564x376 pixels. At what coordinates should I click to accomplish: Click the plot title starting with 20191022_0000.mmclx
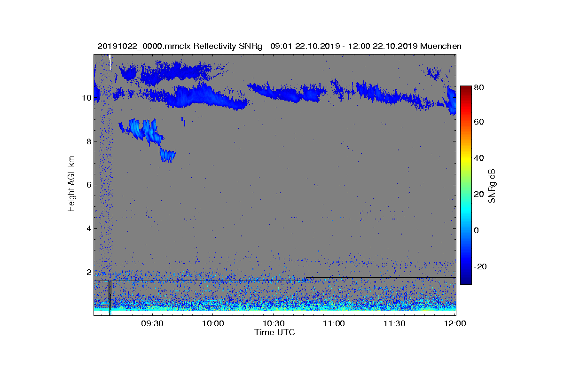(x=279, y=46)
